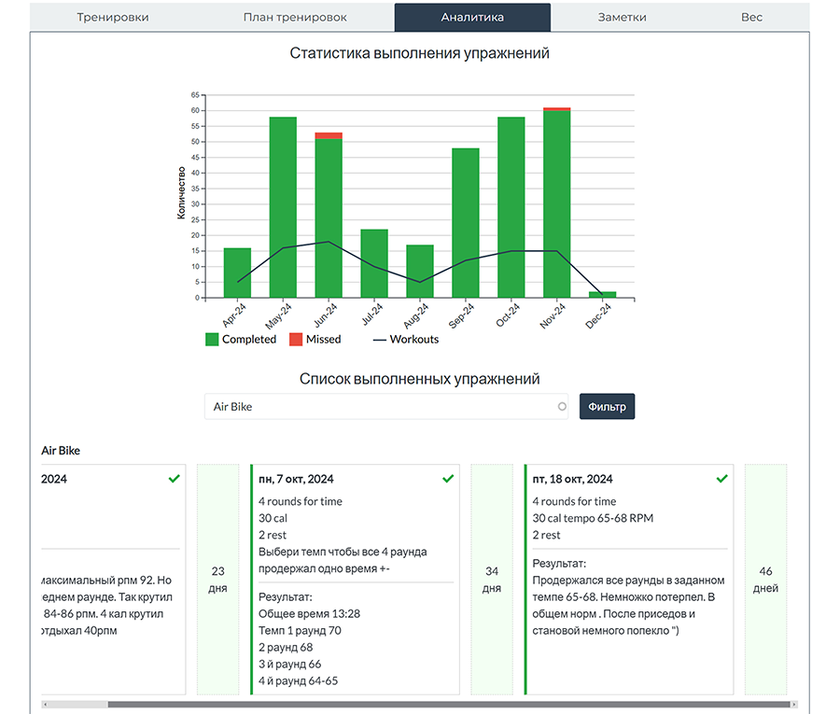
Task: Click the 34 дня interval block
Action: click(x=492, y=580)
